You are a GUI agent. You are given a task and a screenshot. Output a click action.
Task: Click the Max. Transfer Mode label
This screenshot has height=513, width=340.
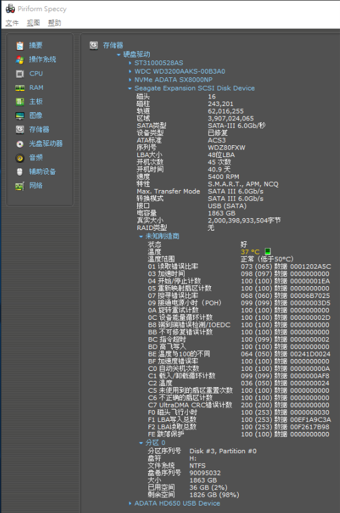[168, 191]
